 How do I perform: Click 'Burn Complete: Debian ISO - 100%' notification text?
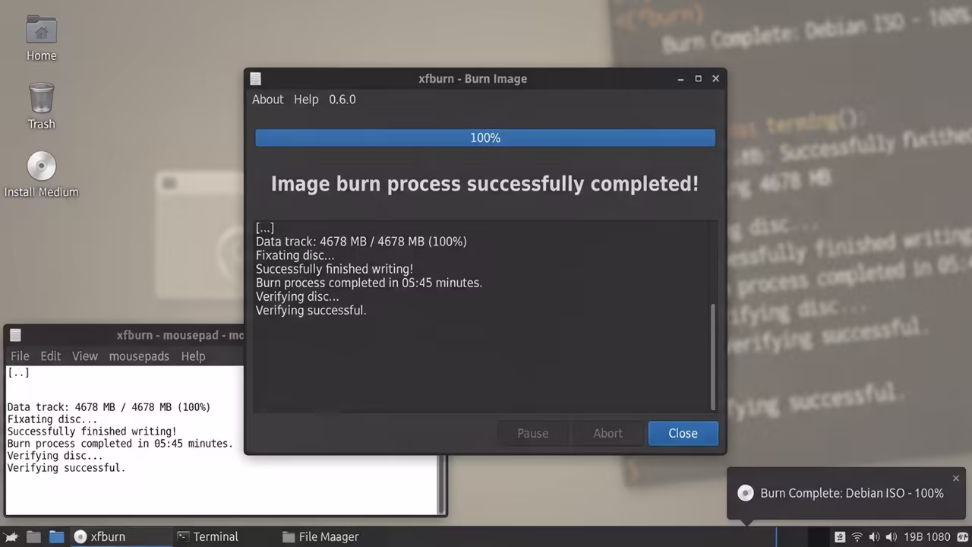pyautogui.click(x=852, y=493)
